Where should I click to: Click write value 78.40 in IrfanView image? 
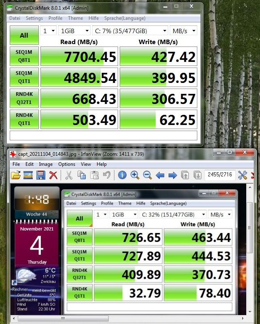(198, 292)
